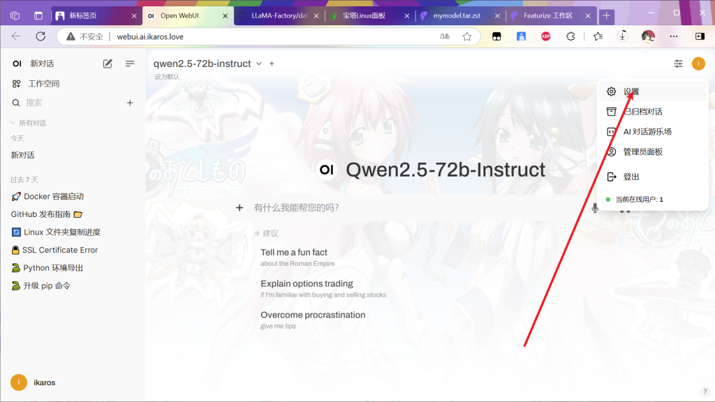Screen dimensions: 715x402
Task: Click the blue extension icon in toolbar
Action: coord(521,36)
